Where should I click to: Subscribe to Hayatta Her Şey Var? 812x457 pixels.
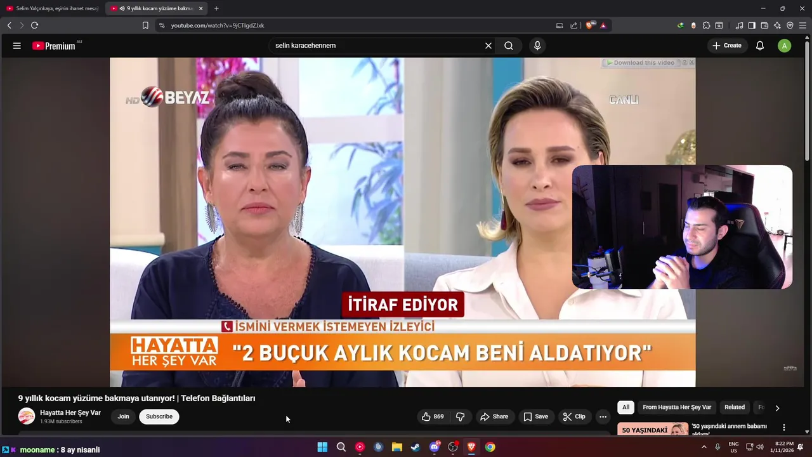click(159, 417)
